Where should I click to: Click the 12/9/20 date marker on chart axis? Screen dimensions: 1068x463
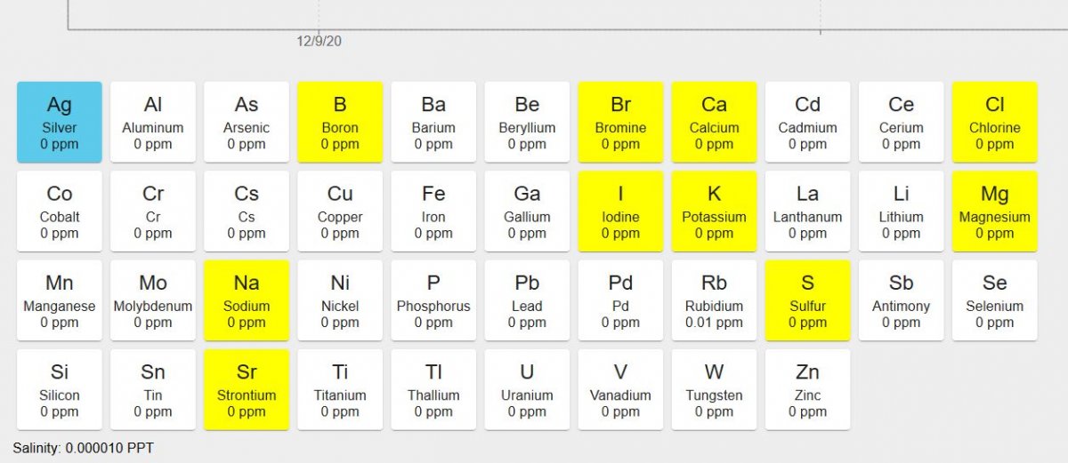point(320,41)
